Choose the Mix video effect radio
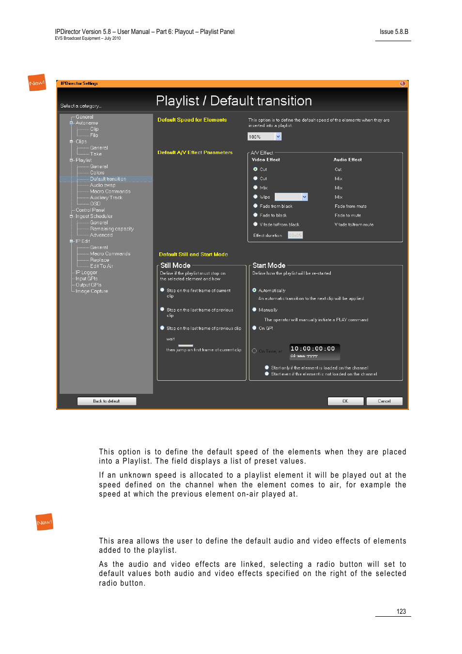Image resolution: width=462 pixels, height=654 pixels. click(x=255, y=187)
